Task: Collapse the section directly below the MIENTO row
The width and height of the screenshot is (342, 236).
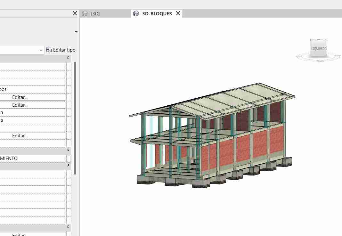Action: (x=68, y=166)
